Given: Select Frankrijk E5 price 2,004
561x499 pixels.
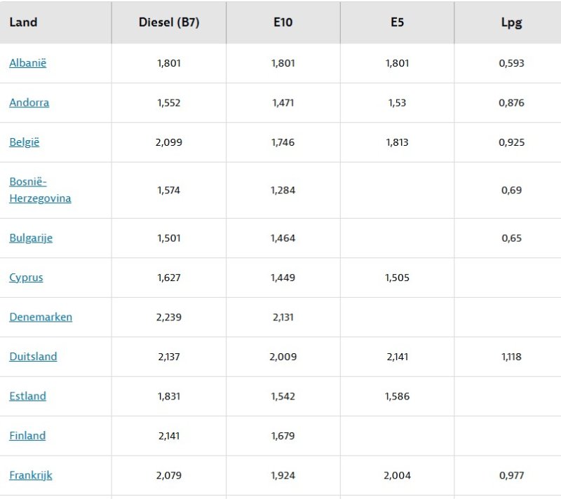Looking at the screenshot, I should coord(397,475).
